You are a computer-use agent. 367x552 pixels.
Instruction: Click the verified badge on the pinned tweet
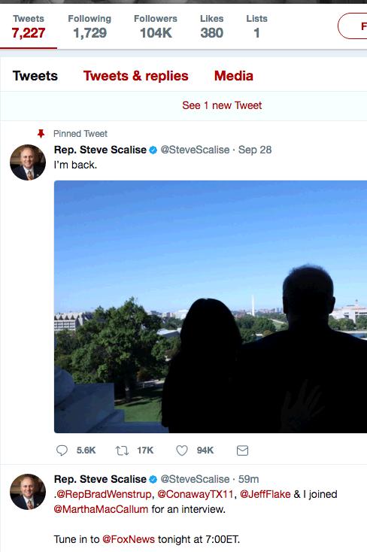pyautogui.click(x=153, y=150)
